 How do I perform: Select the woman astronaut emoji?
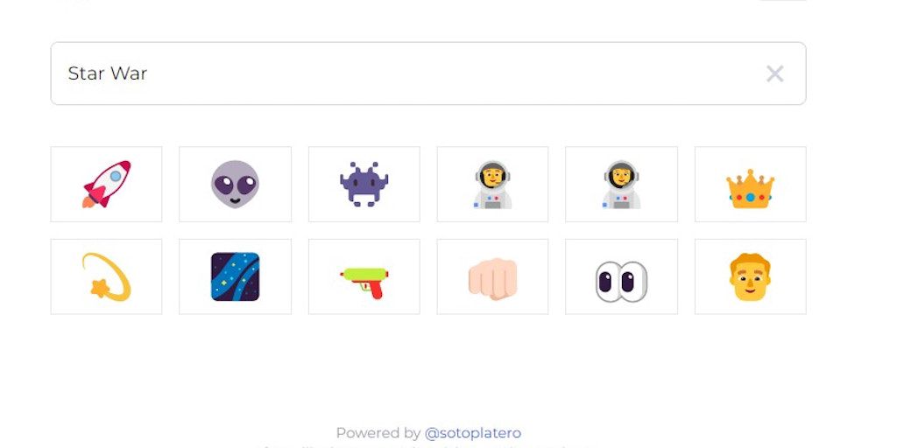coord(621,184)
